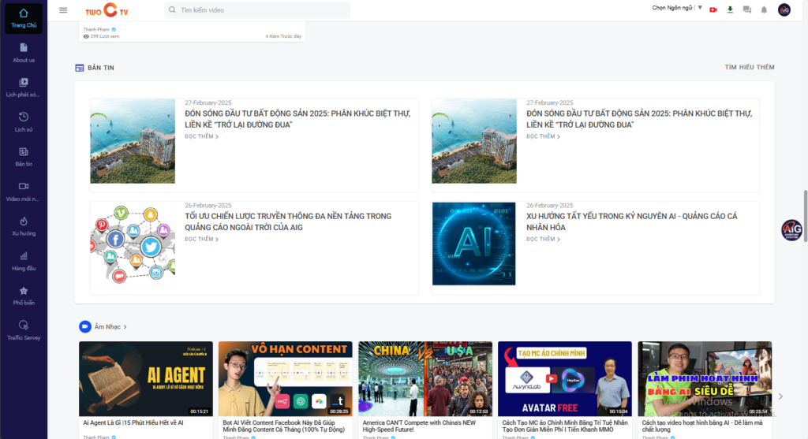Open the hamburger menu icon

coord(63,9)
